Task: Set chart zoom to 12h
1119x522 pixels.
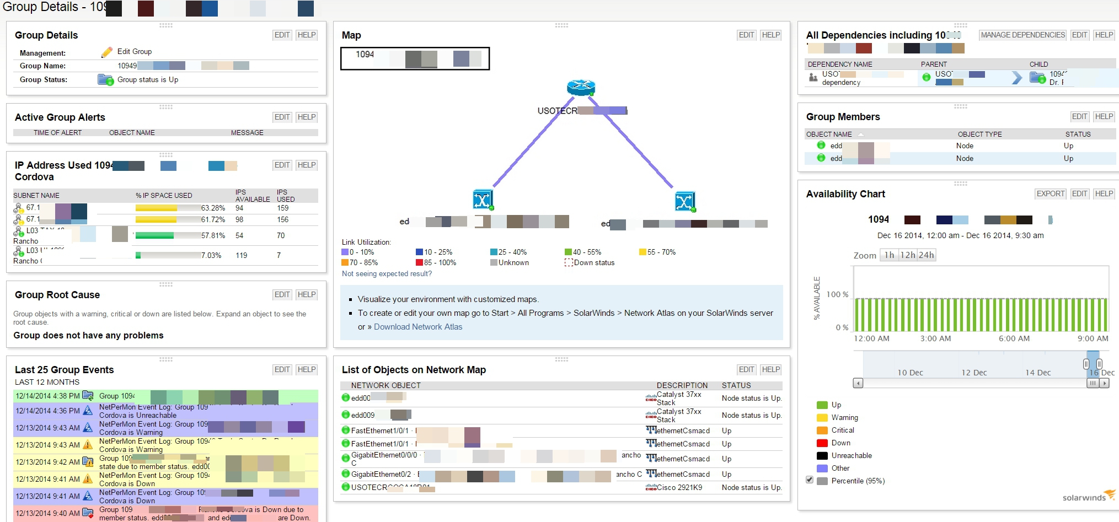Action: tap(908, 255)
